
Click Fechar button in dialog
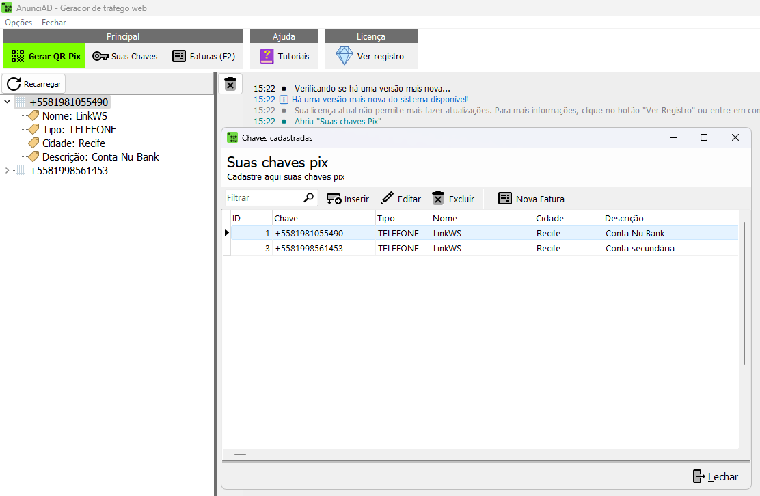[x=715, y=477]
